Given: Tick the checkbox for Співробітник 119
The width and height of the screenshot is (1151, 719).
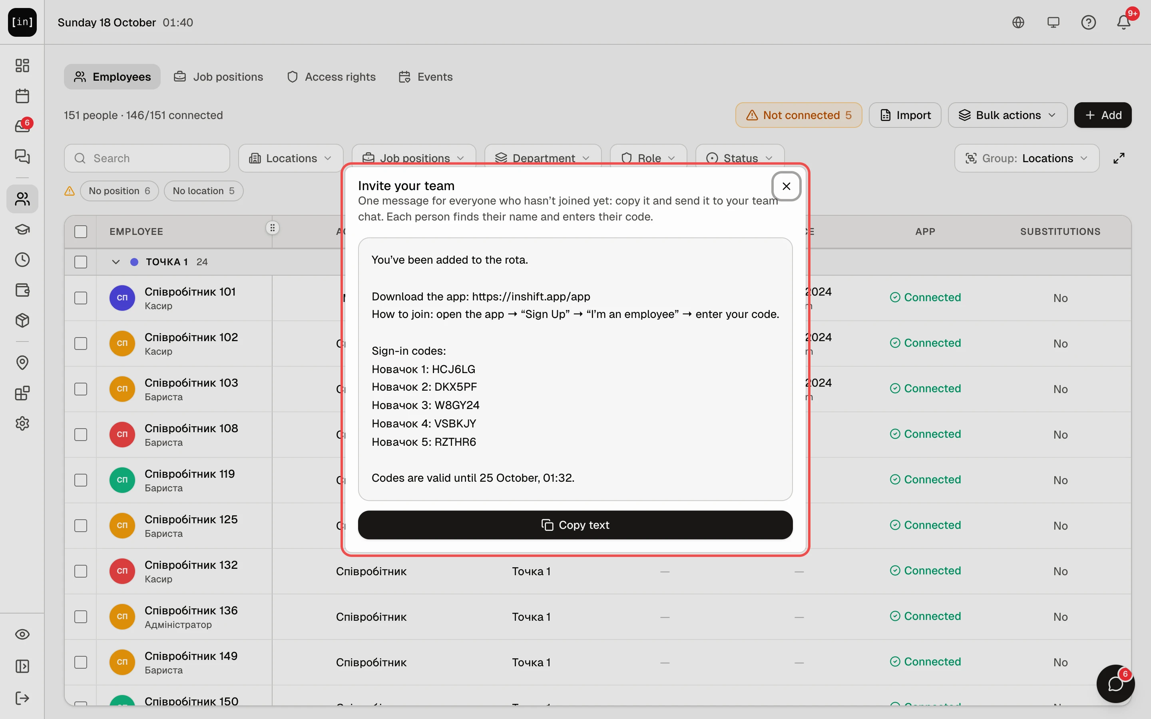Looking at the screenshot, I should (81, 480).
